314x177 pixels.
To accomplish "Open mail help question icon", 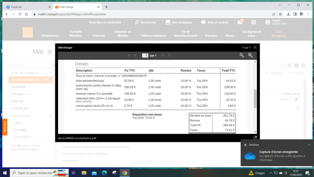I will point(296,65).
